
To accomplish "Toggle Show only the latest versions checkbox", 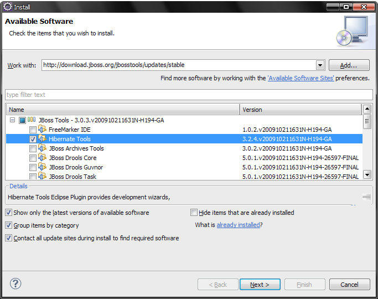I will point(8,213).
